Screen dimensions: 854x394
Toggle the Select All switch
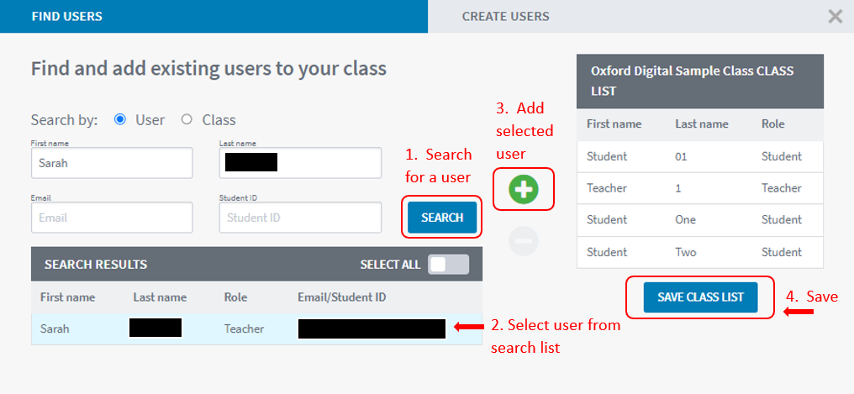448,265
